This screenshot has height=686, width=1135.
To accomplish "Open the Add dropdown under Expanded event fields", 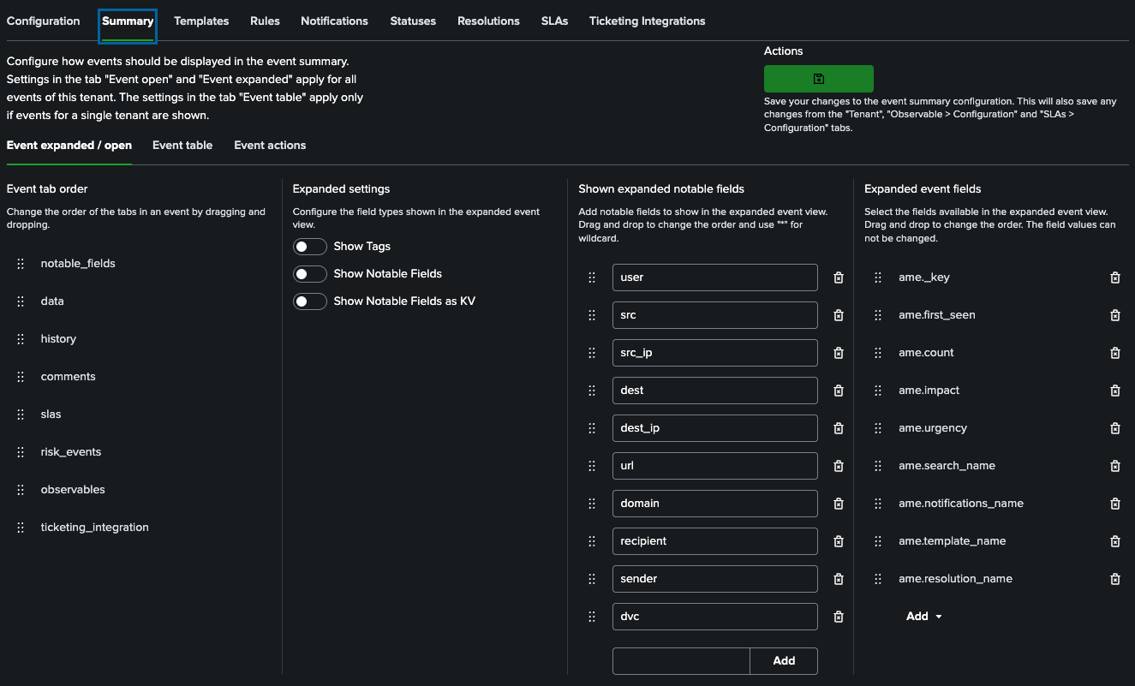I will pos(923,616).
